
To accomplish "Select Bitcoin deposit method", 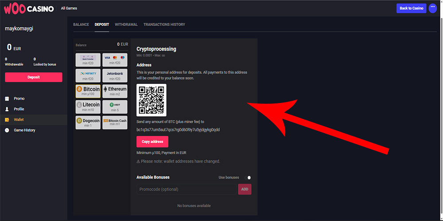I will point(88,91).
